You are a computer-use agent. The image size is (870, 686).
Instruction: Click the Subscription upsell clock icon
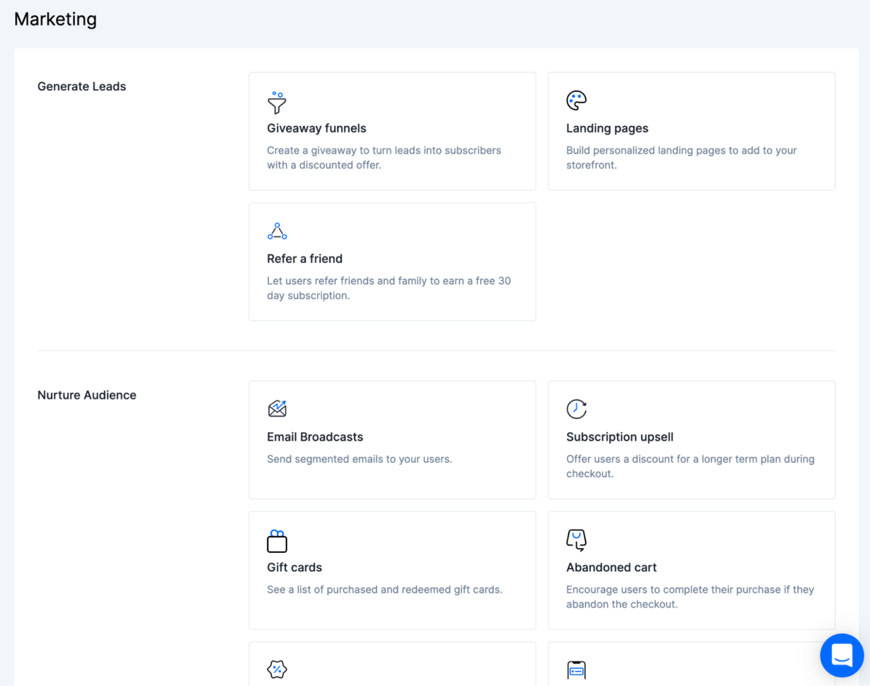pyautogui.click(x=576, y=409)
